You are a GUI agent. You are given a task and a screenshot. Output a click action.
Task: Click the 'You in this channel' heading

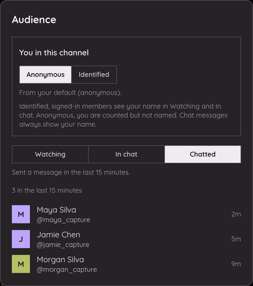pyautogui.click(x=54, y=53)
